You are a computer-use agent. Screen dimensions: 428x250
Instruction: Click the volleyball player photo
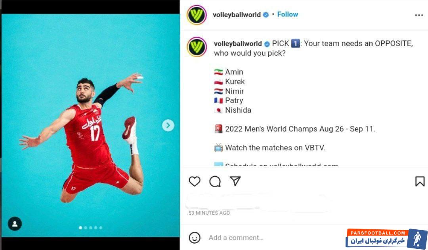click(x=91, y=125)
